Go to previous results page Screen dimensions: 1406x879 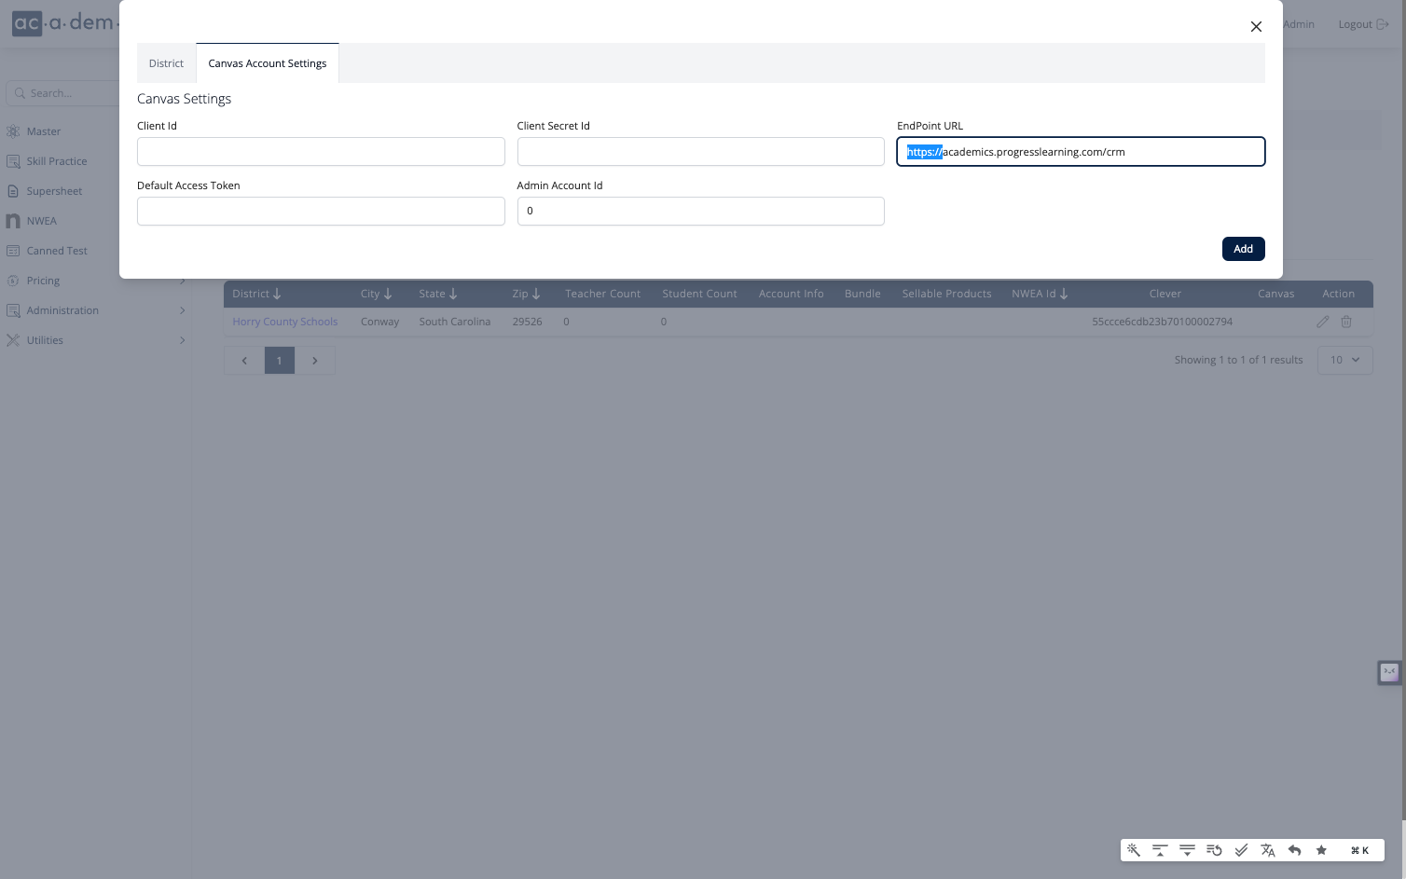click(x=244, y=361)
